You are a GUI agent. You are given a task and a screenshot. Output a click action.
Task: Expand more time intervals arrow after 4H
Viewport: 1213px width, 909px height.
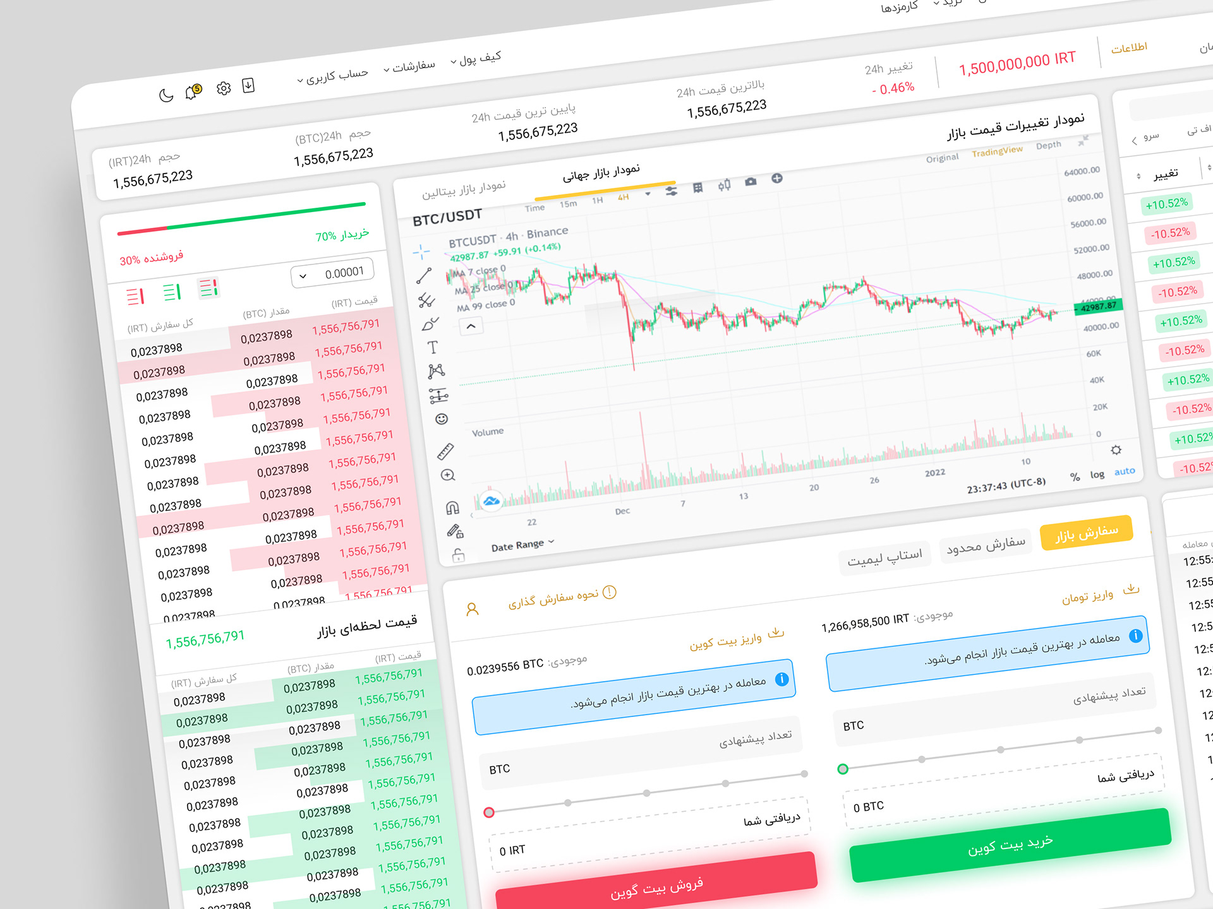click(648, 194)
